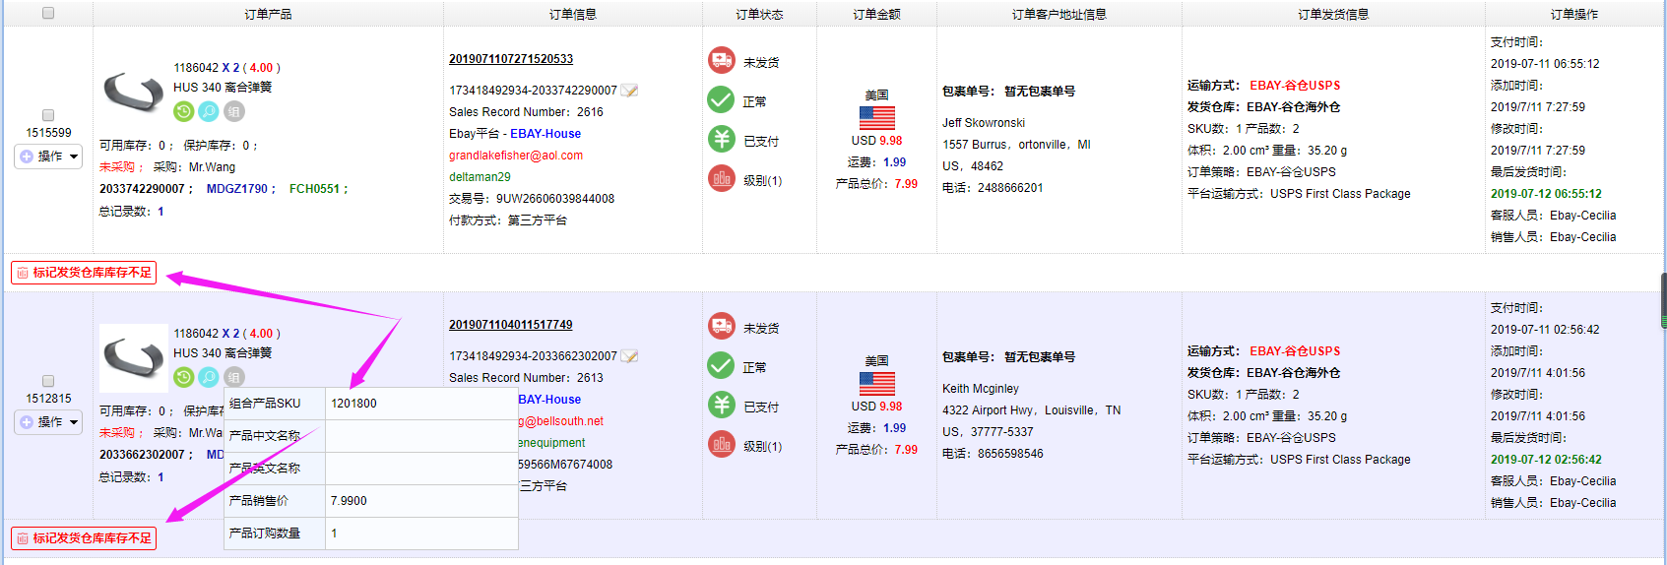
Task: Click green 正常 check icon in order 1512815
Action: pyautogui.click(x=722, y=366)
